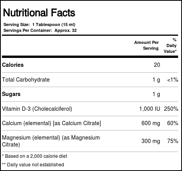182x171 pixels.
Task: Click the 600 mg calcium amount
Action: [x=151, y=123]
